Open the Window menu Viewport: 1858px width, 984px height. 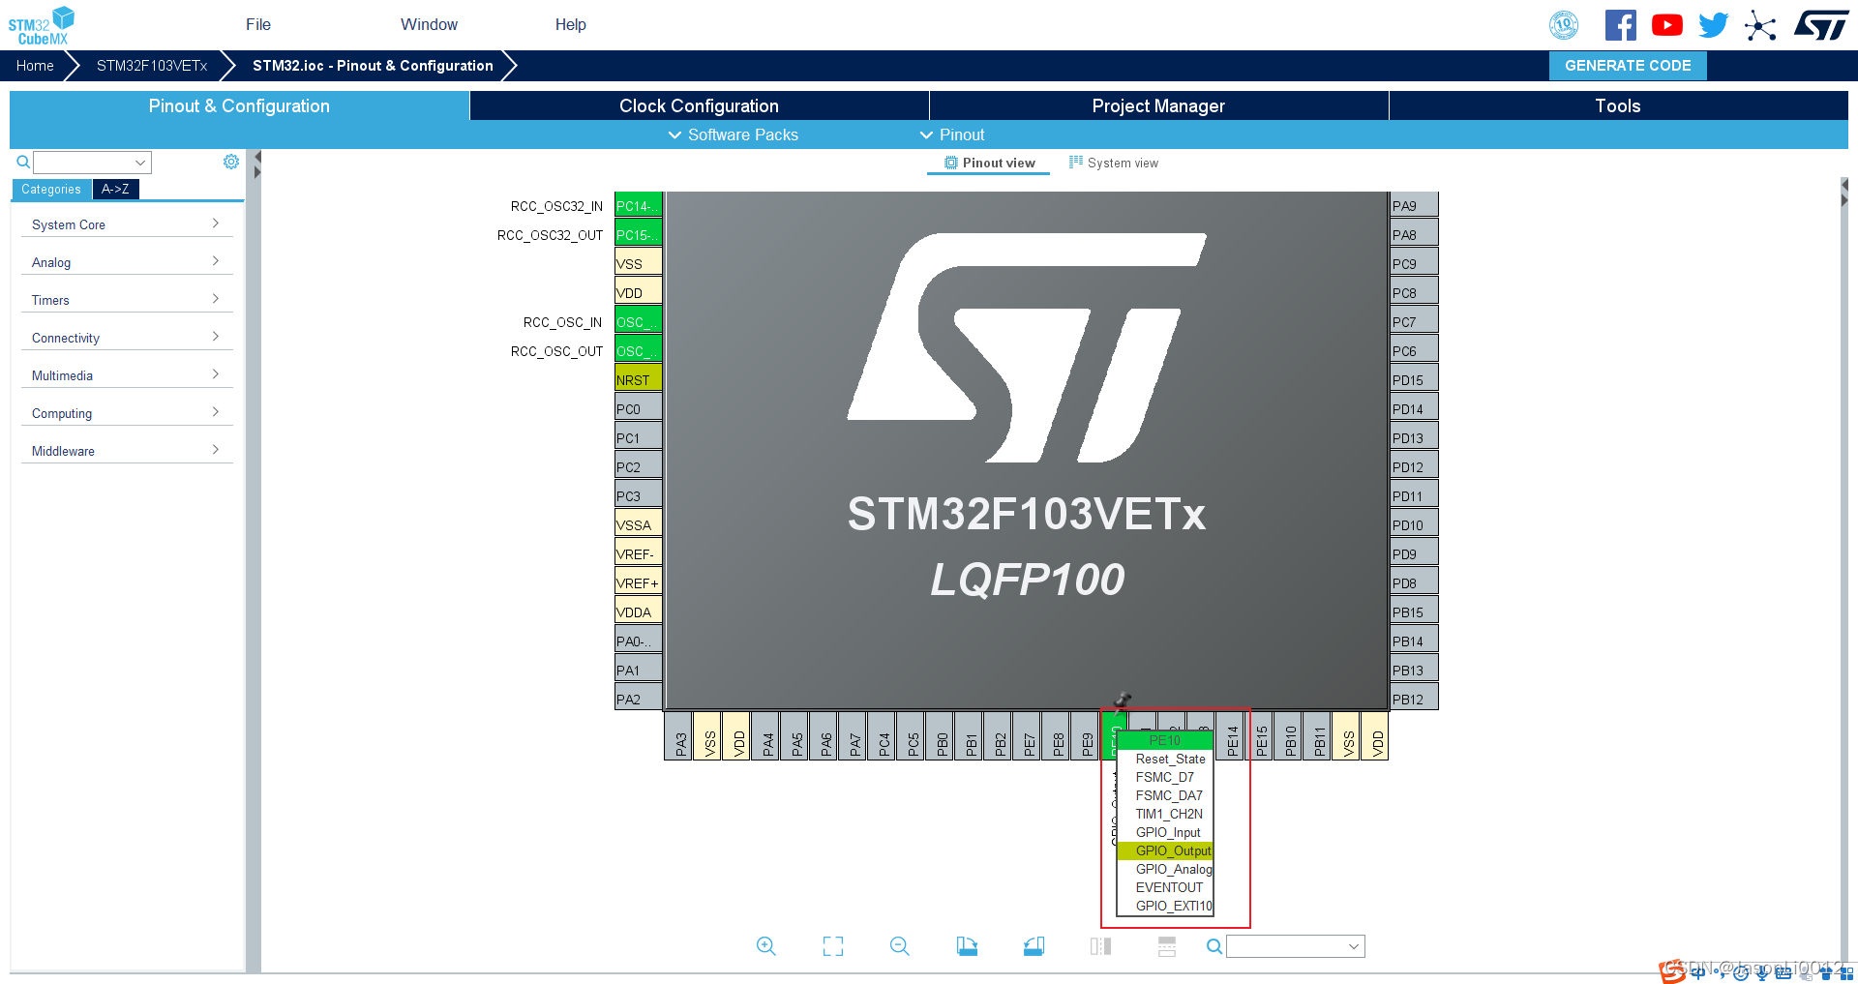429,24
